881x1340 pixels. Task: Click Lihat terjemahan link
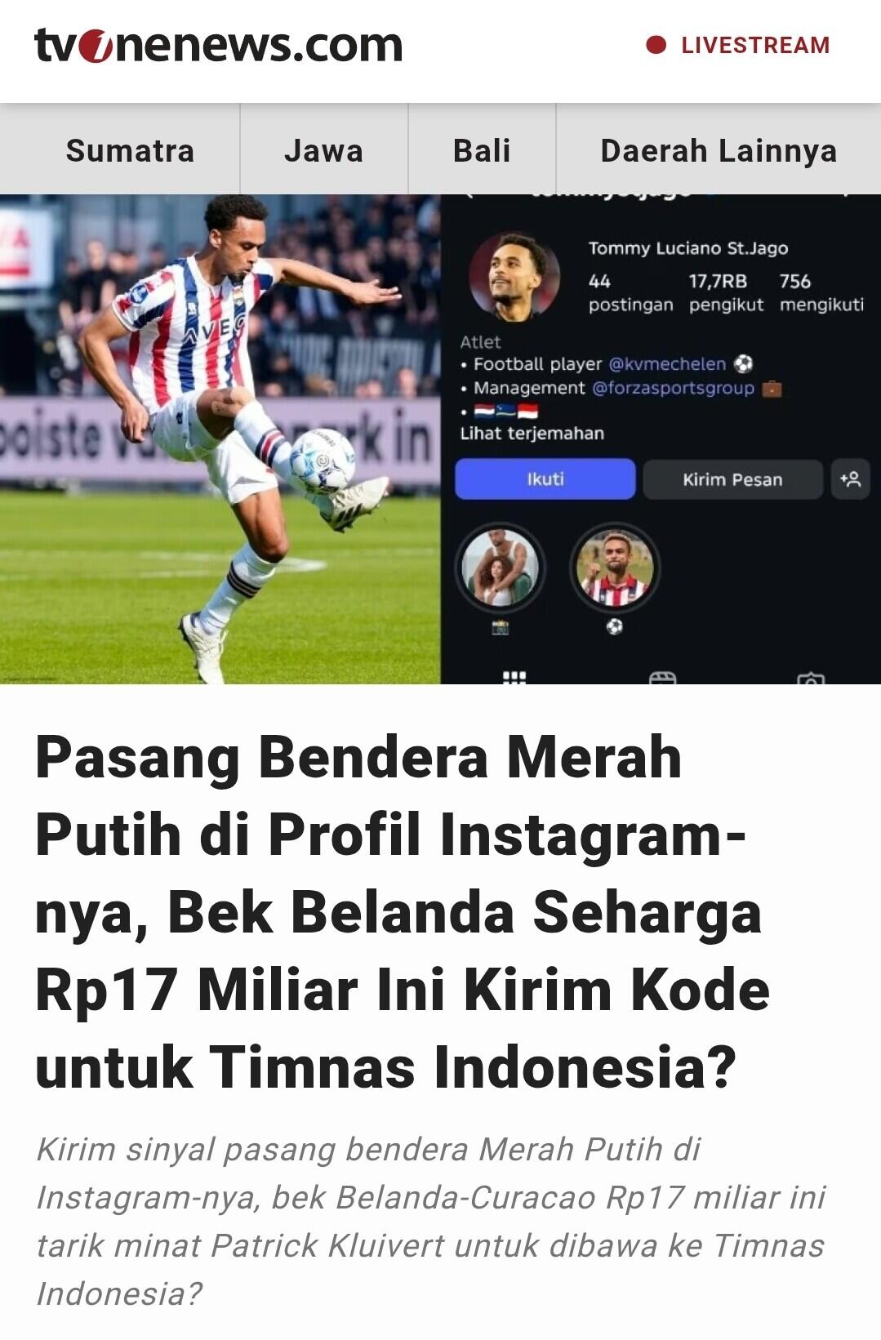(x=532, y=434)
